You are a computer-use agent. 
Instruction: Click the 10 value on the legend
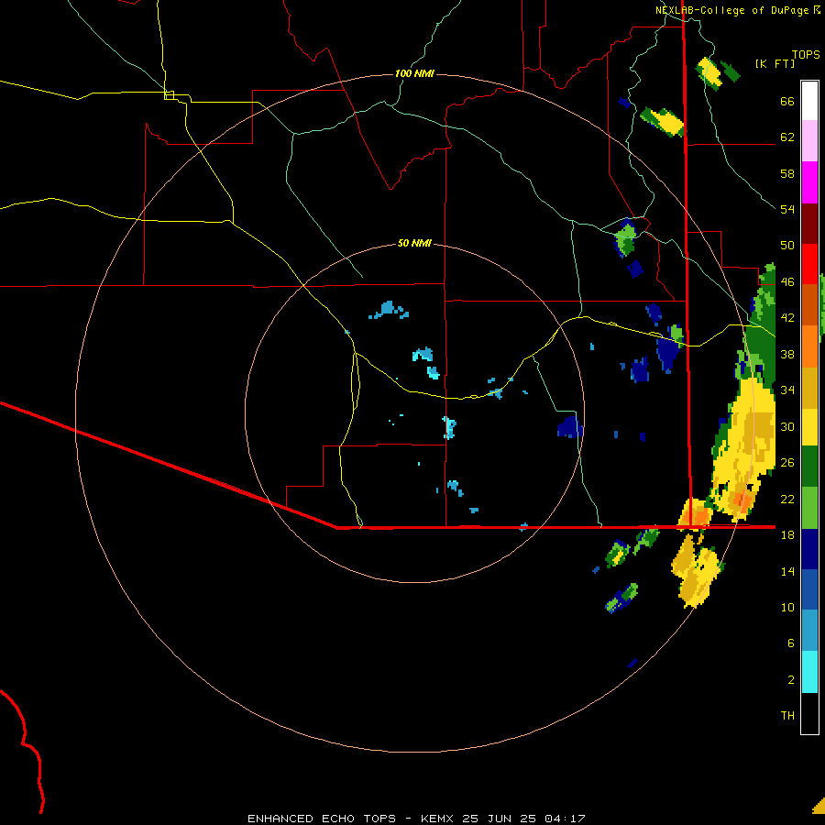click(x=787, y=607)
